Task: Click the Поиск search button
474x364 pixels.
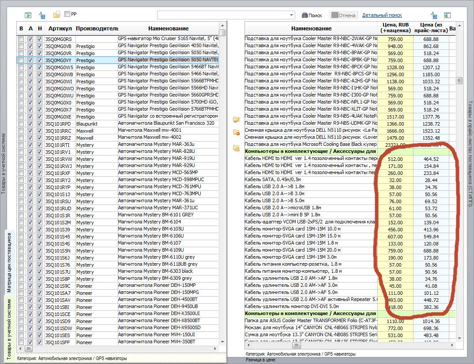Action: [312, 15]
